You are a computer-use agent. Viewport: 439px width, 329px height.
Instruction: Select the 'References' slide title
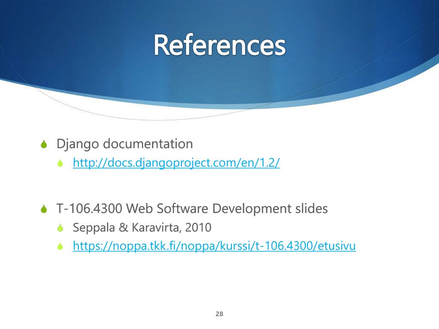tap(219, 45)
